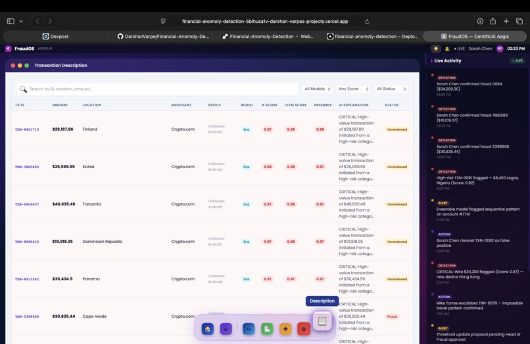Click the Safari sidebar toggle icon

click(x=11, y=21)
